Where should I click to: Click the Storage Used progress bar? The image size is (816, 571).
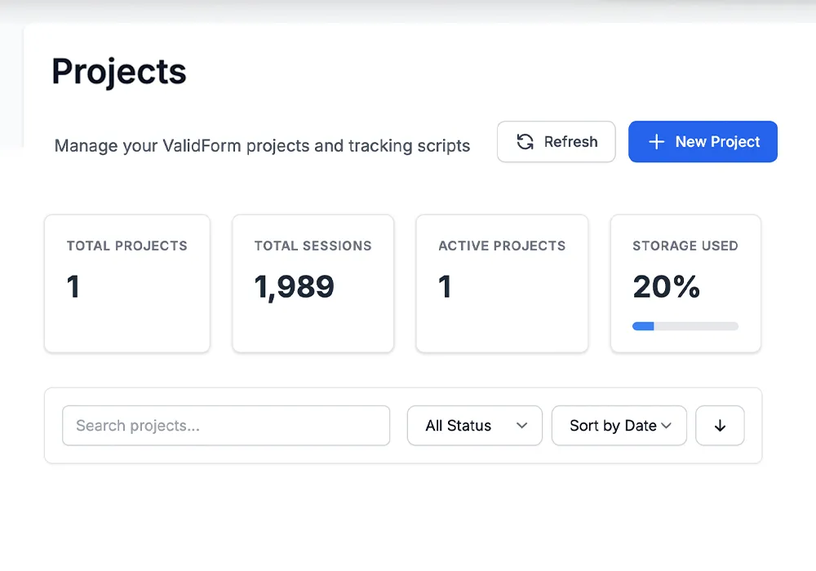point(685,326)
